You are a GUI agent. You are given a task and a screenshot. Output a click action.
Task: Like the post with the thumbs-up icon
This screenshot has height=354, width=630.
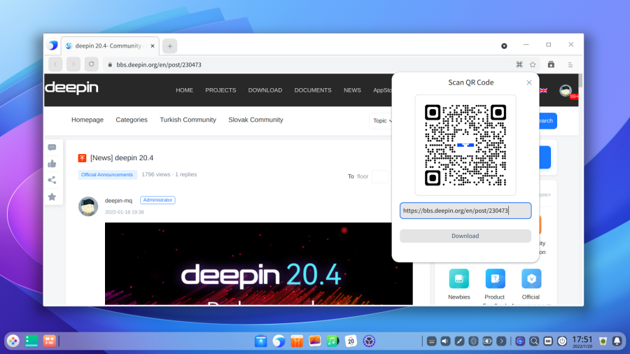[x=52, y=163]
